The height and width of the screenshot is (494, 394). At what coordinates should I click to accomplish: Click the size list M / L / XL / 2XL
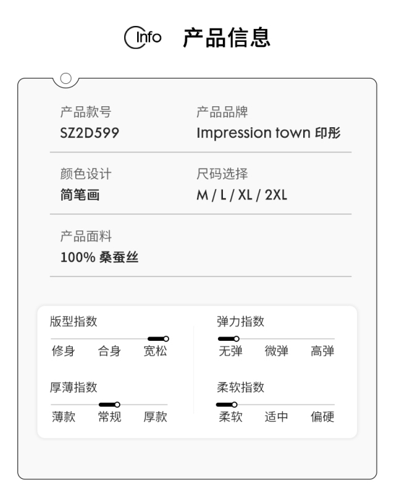tap(241, 195)
